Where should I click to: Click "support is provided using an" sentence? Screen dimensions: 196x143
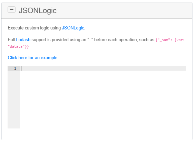click(x=59, y=40)
